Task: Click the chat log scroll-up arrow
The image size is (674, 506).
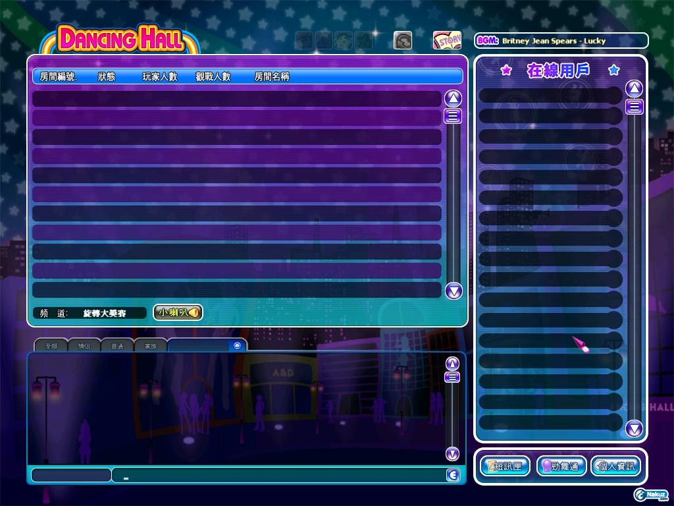Action: point(452,364)
